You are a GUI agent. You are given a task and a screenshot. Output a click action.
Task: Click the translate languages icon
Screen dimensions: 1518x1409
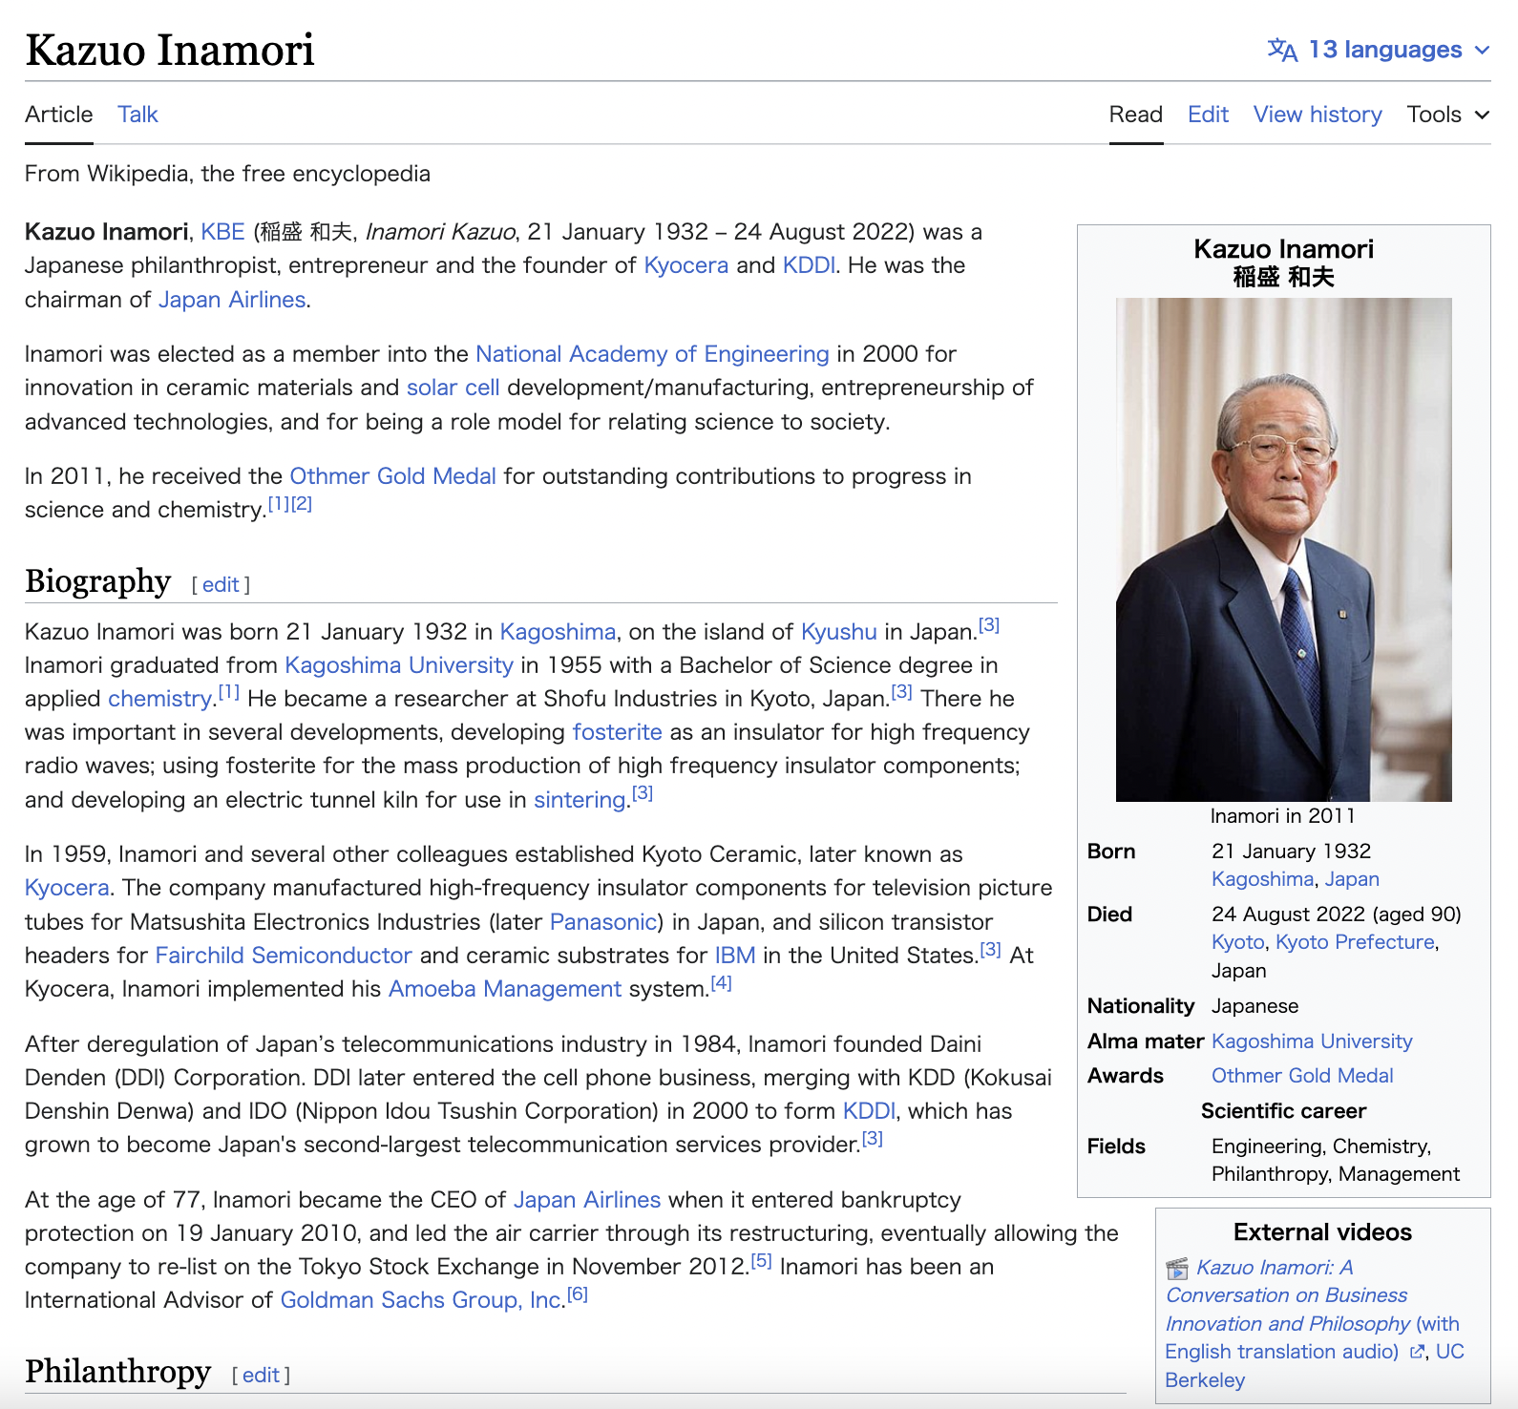1282,50
